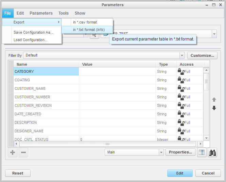The image size is (226, 182).
Task: Export in *.txt format (info)
Action: [x=87, y=30]
